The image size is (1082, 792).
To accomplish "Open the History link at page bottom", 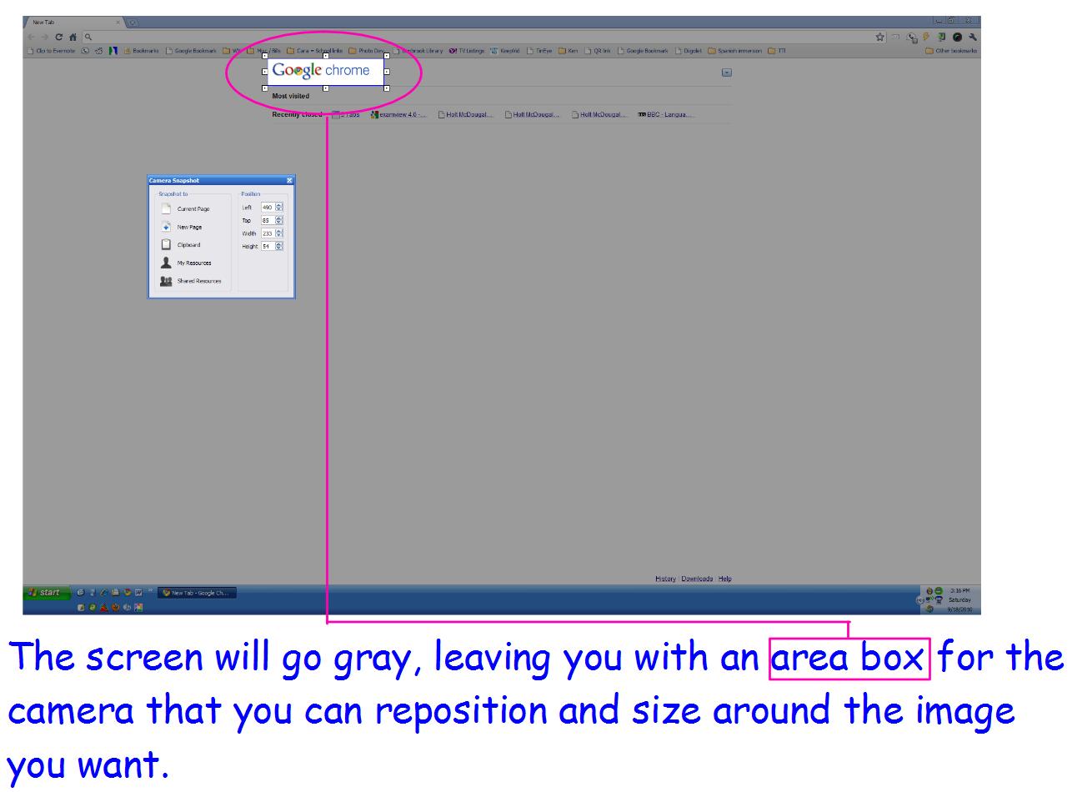I will pyautogui.click(x=664, y=577).
